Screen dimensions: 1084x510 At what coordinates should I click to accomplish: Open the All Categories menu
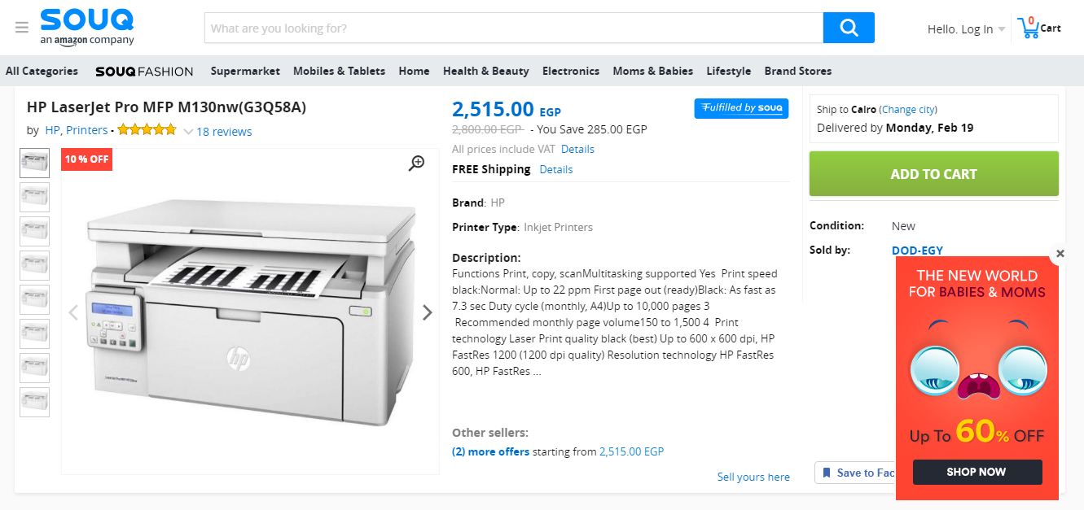pyautogui.click(x=42, y=71)
